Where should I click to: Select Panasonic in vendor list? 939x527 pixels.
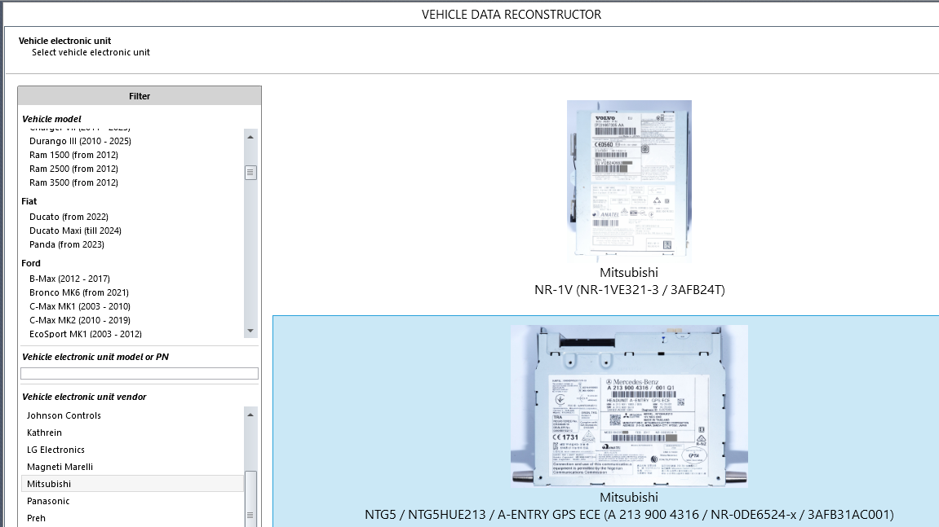tap(48, 501)
